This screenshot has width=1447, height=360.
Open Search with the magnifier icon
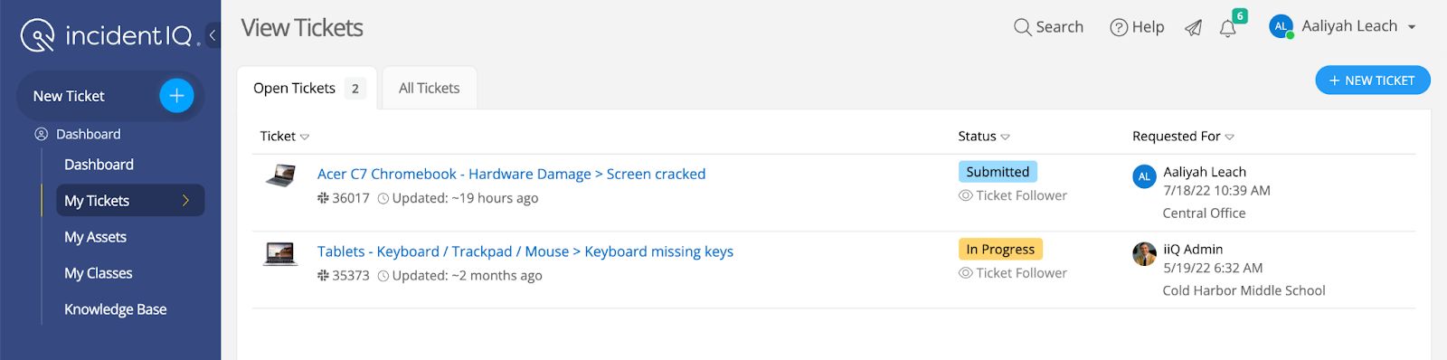tap(1022, 27)
